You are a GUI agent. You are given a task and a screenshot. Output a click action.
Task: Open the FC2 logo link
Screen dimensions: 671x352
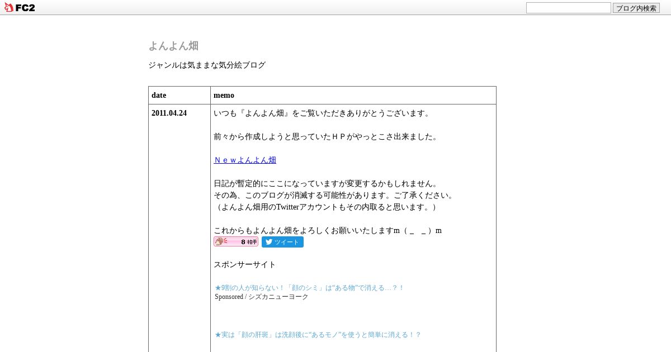coord(20,7)
